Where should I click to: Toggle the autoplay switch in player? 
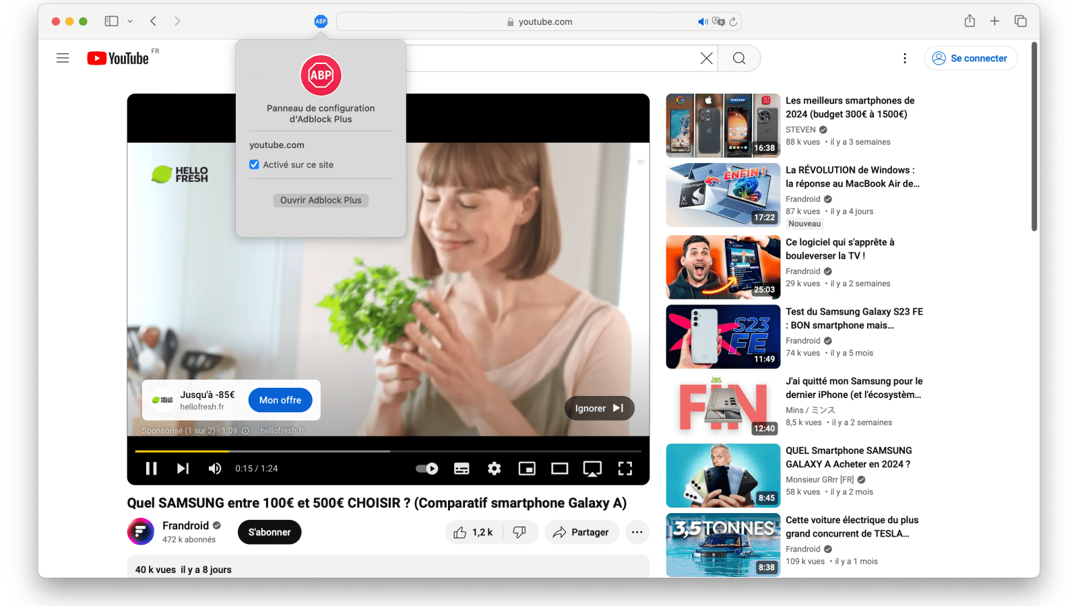click(x=427, y=469)
